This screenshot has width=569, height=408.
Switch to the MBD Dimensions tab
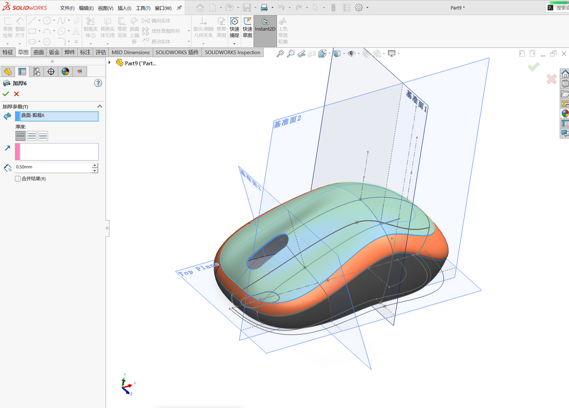tap(131, 52)
